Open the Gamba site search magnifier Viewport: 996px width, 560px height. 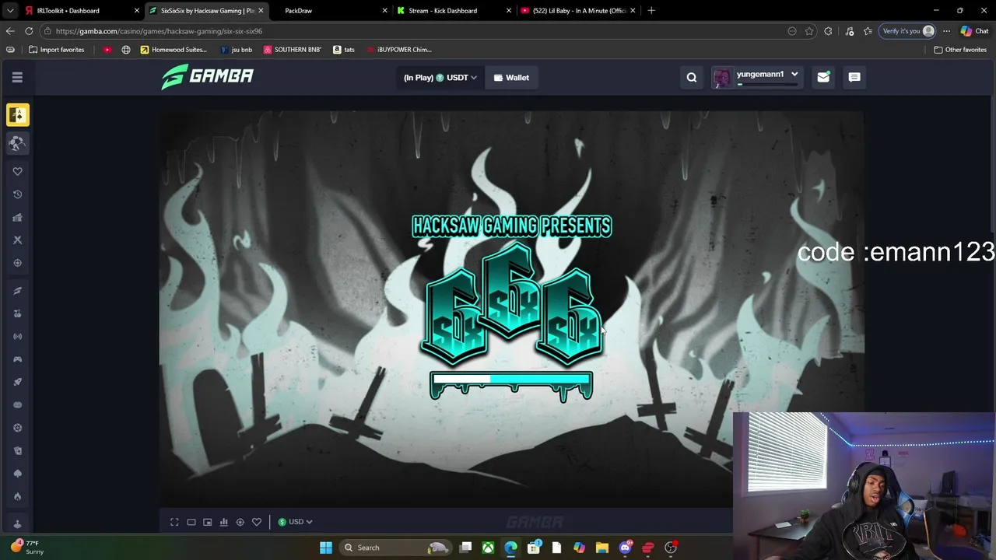(691, 77)
